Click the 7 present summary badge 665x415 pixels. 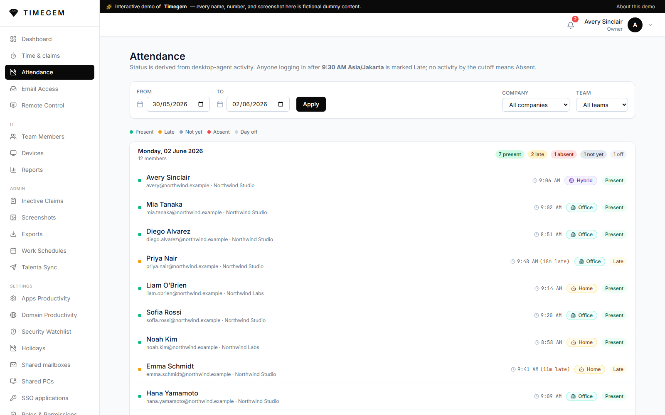point(510,154)
